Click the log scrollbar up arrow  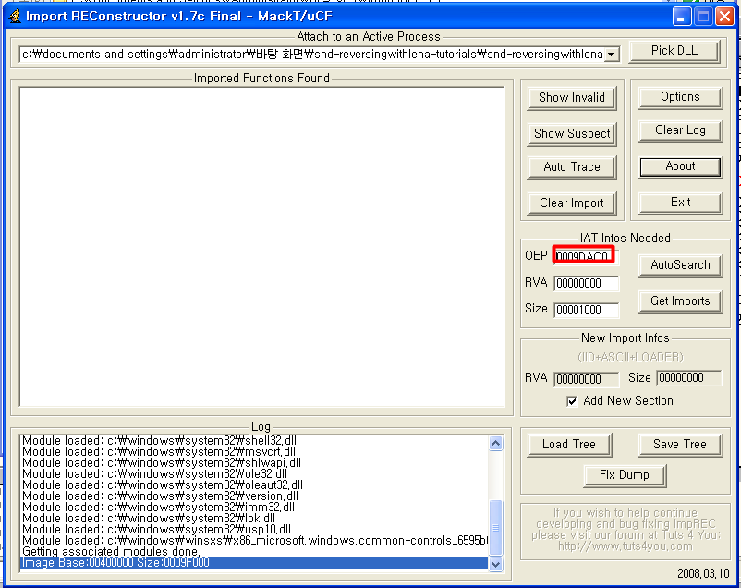tap(496, 444)
